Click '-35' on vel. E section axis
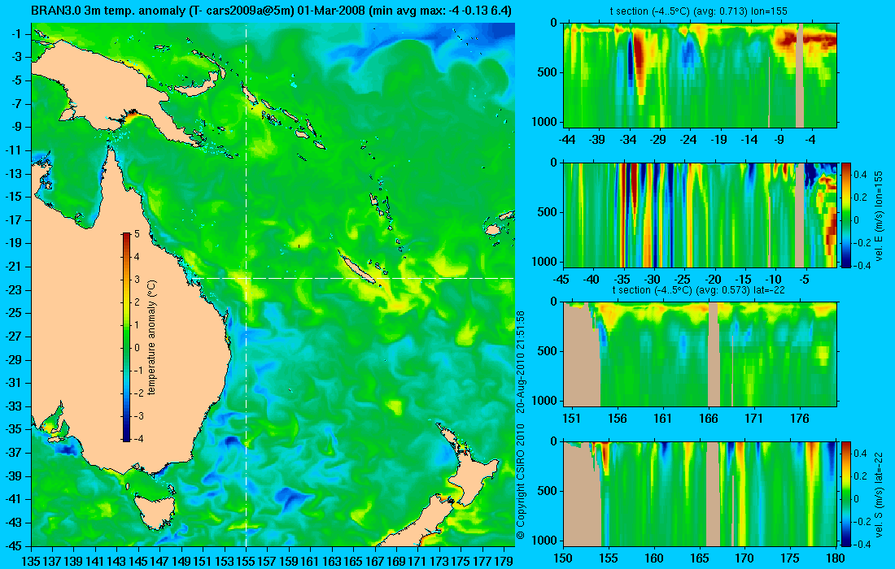The image size is (895, 569). (622, 280)
